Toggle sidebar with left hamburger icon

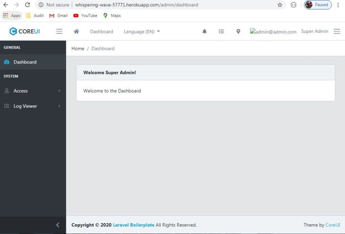[59, 31]
